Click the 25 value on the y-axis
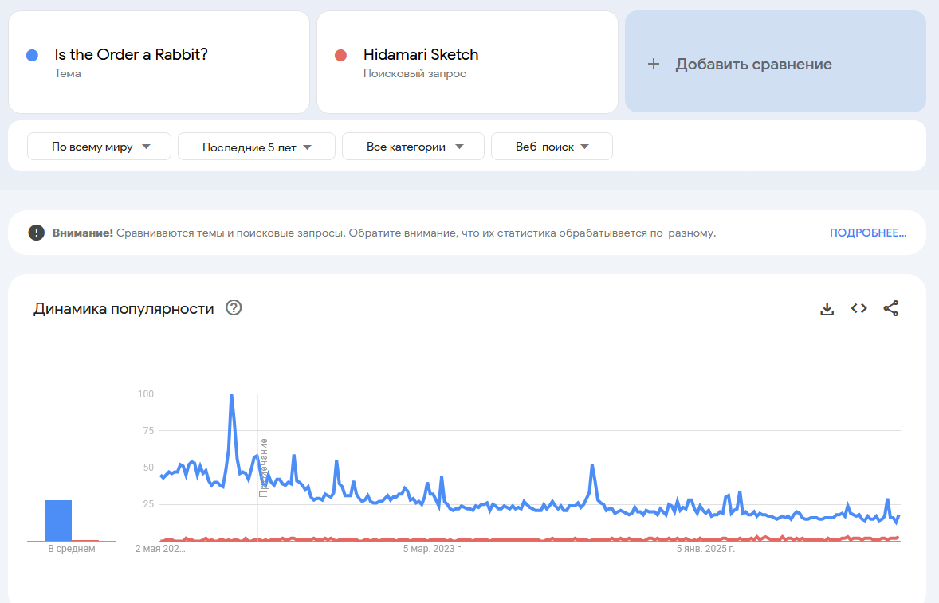Image resolution: width=939 pixels, height=603 pixels. click(148, 504)
